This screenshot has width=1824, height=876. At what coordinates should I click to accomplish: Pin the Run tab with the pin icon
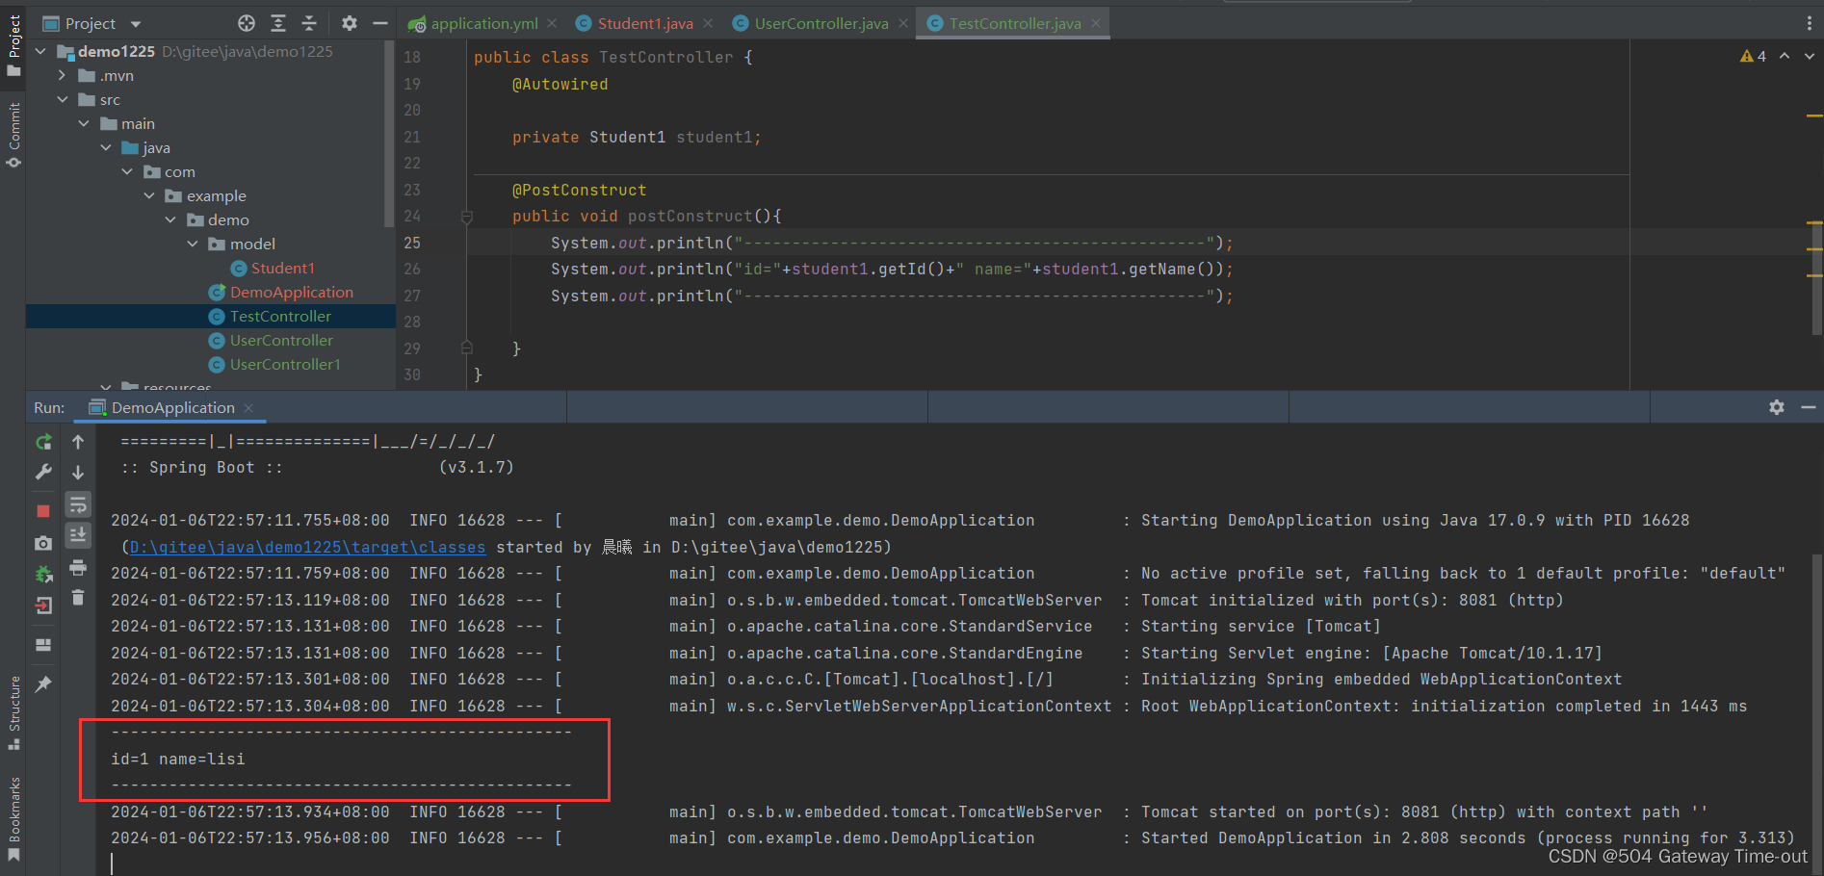pos(43,684)
